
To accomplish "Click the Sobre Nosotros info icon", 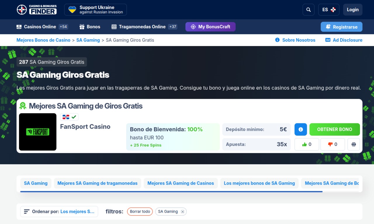I will (x=277, y=40).
